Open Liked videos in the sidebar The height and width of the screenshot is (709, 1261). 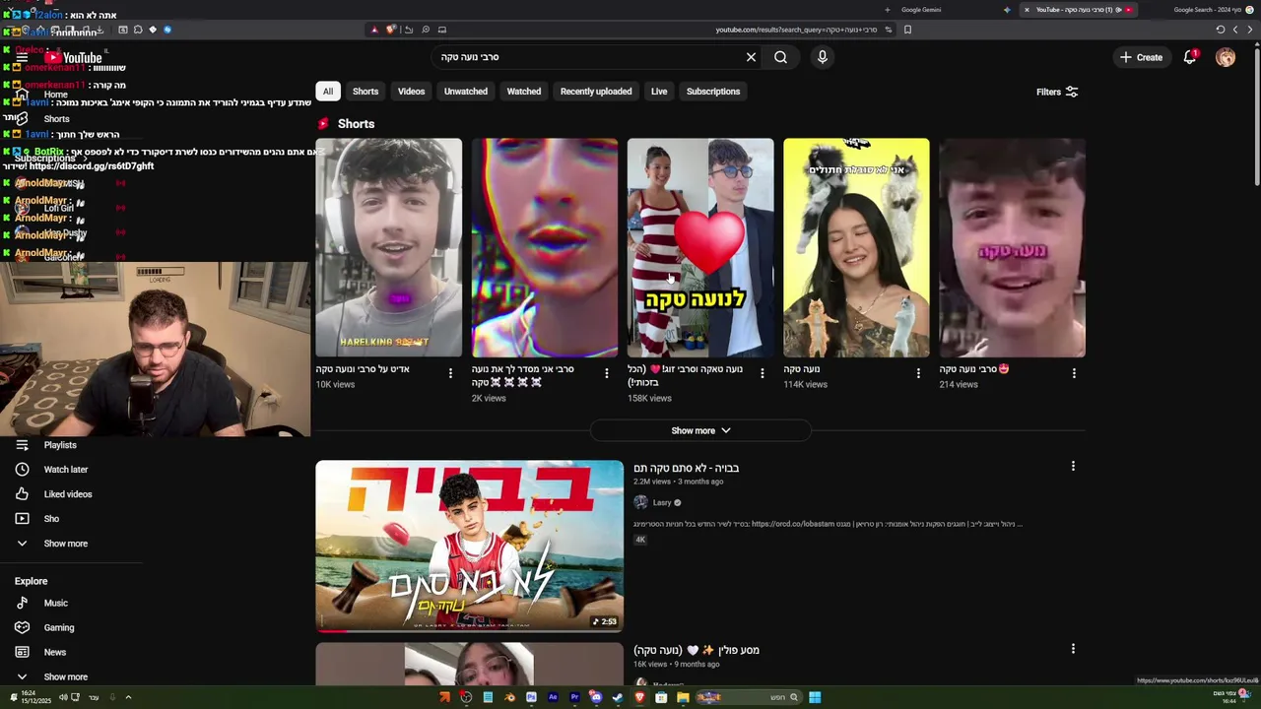point(67,494)
